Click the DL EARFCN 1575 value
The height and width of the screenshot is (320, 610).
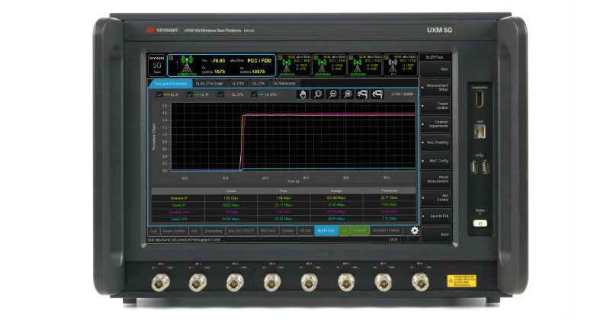point(219,72)
